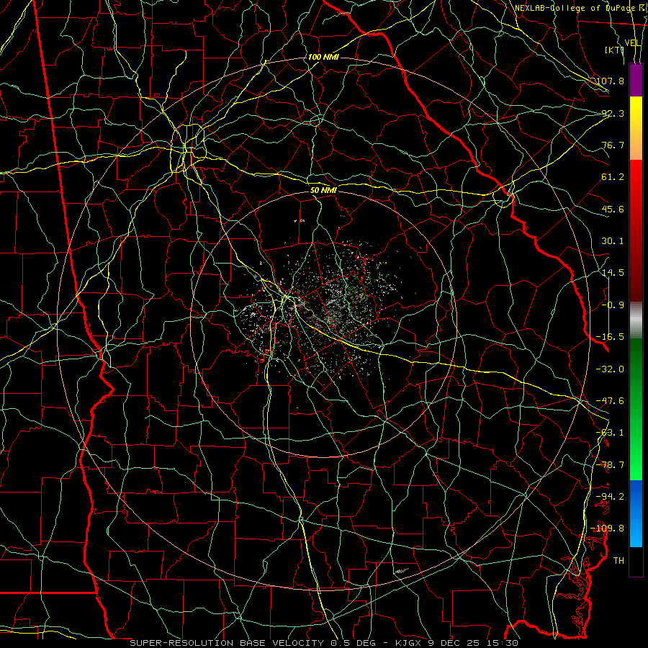Image resolution: width=648 pixels, height=648 pixels.
Task: Click the 92.3 velocity scale value
Action: (613, 113)
